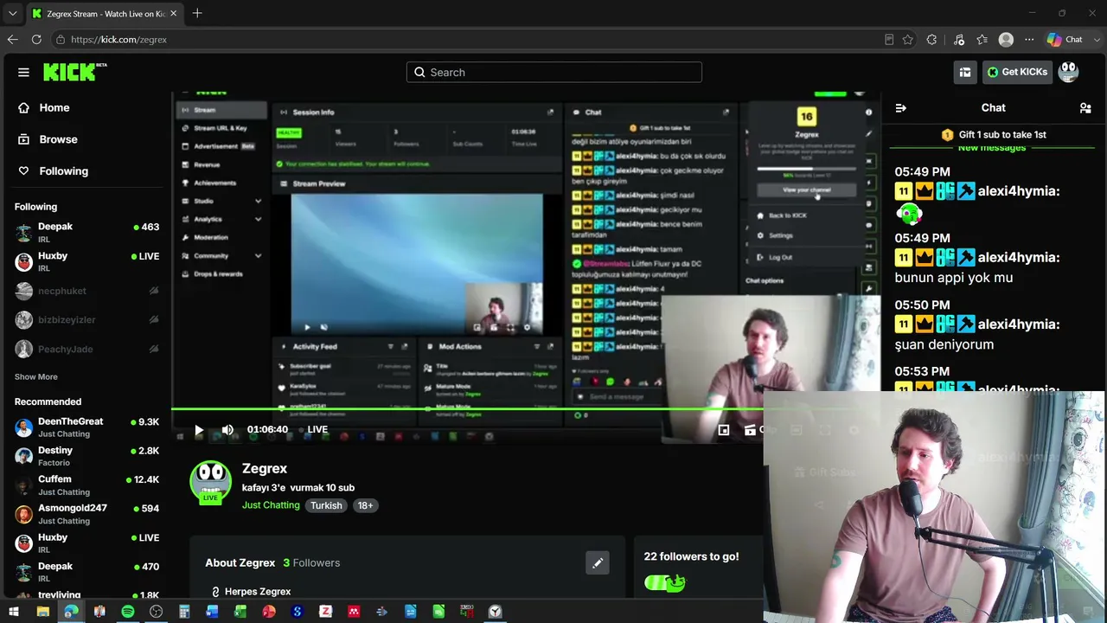Click the 18+ tag

365,505
